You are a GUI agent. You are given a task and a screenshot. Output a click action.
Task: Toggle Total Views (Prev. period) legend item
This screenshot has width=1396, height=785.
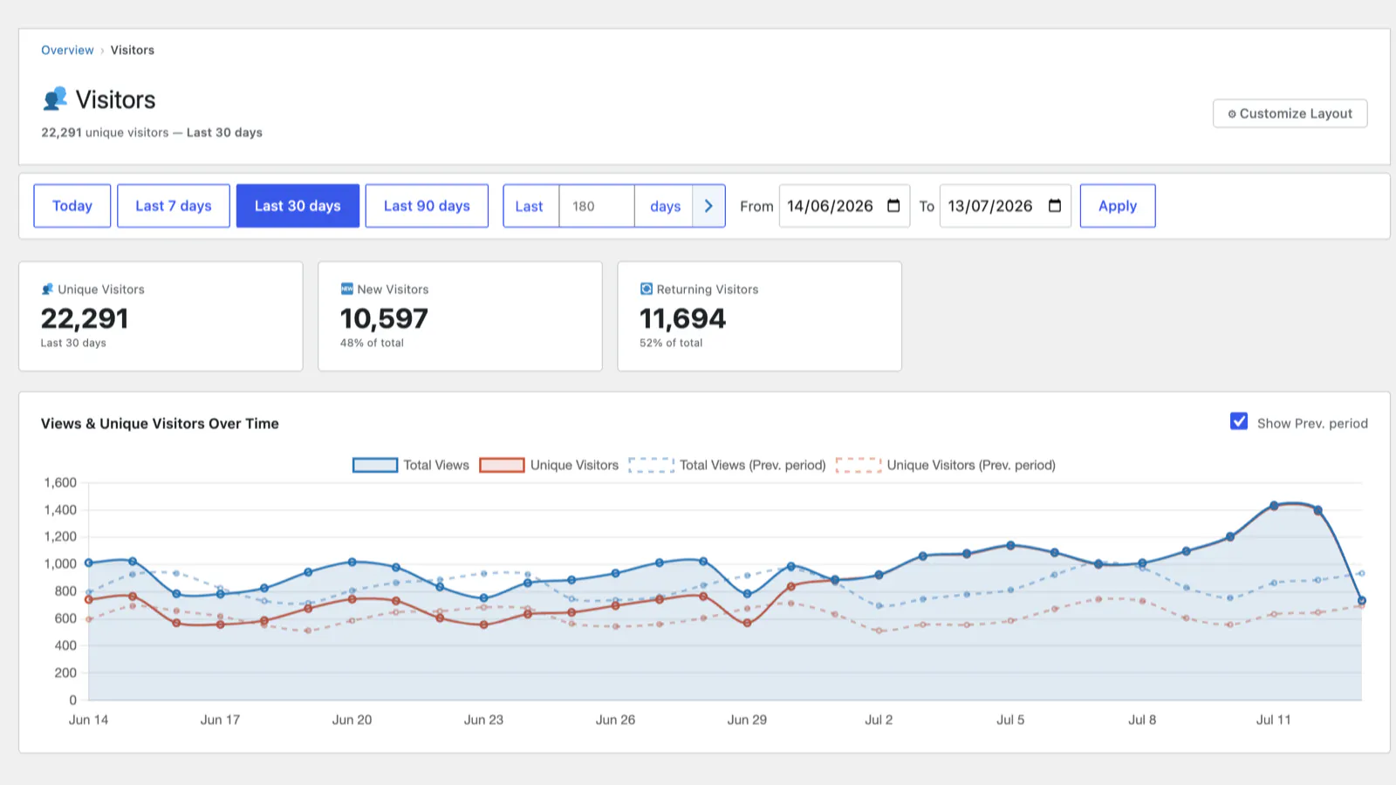(x=727, y=465)
